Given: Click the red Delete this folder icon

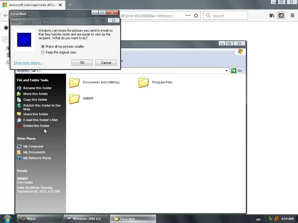Looking at the screenshot, I should [19, 126].
